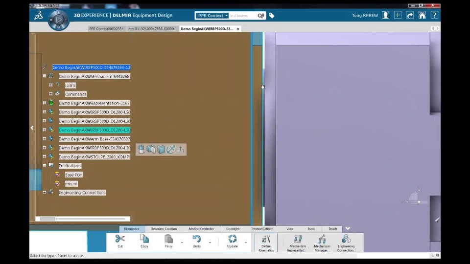Switch to the Motion Controller tab
This screenshot has width=470, height=264.
pyautogui.click(x=201, y=229)
